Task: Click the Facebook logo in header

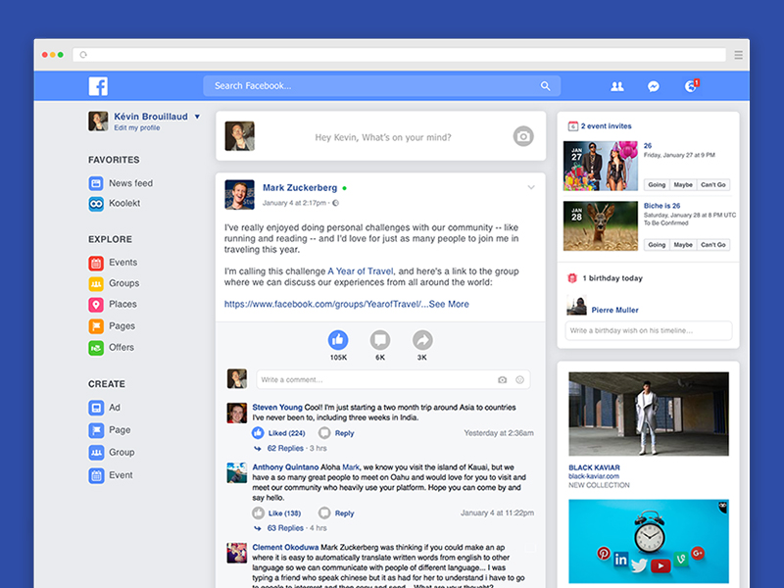Action: click(98, 86)
